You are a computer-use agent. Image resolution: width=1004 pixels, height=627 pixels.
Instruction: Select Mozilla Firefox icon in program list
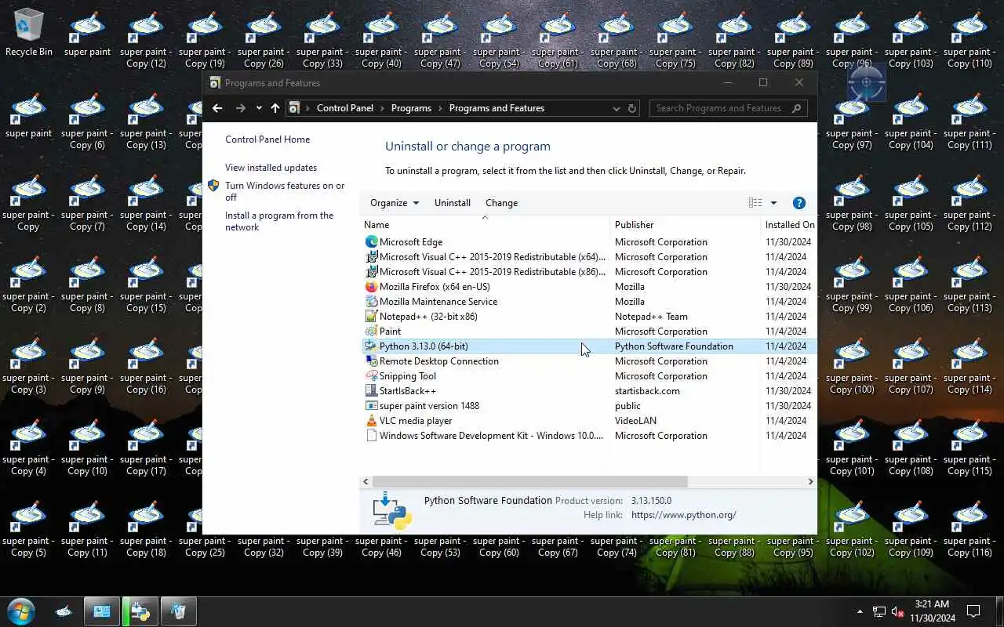coord(372,287)
